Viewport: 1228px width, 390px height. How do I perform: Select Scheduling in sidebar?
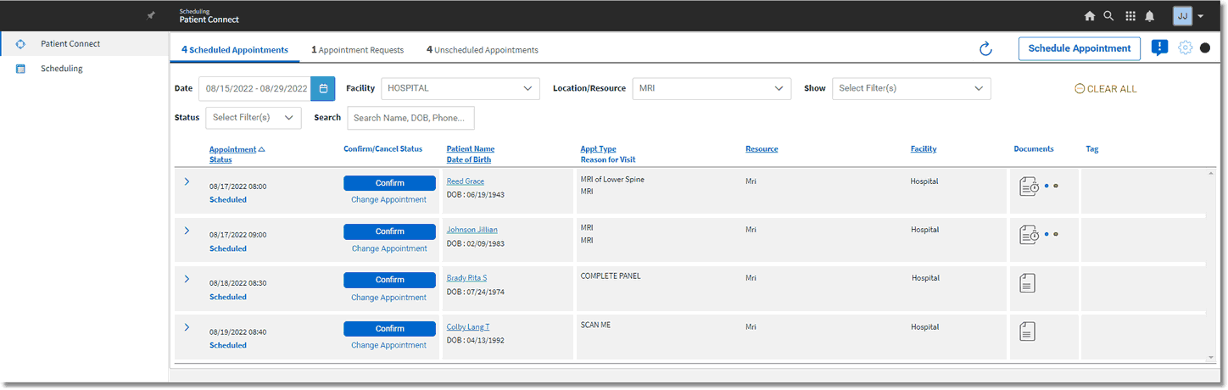coord(85,69)
